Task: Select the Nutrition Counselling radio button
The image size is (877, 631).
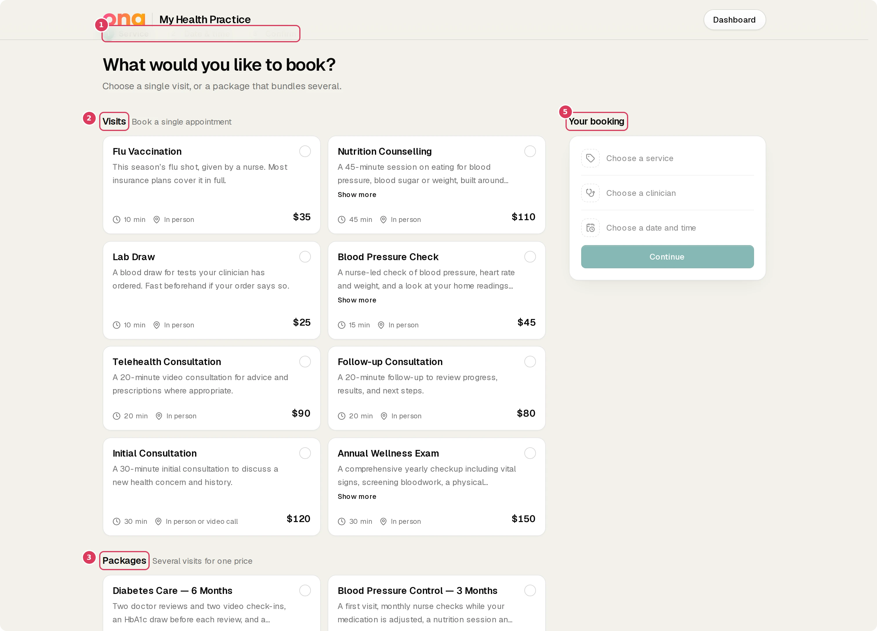Action: pyautogui.click(x=530, y=152)
